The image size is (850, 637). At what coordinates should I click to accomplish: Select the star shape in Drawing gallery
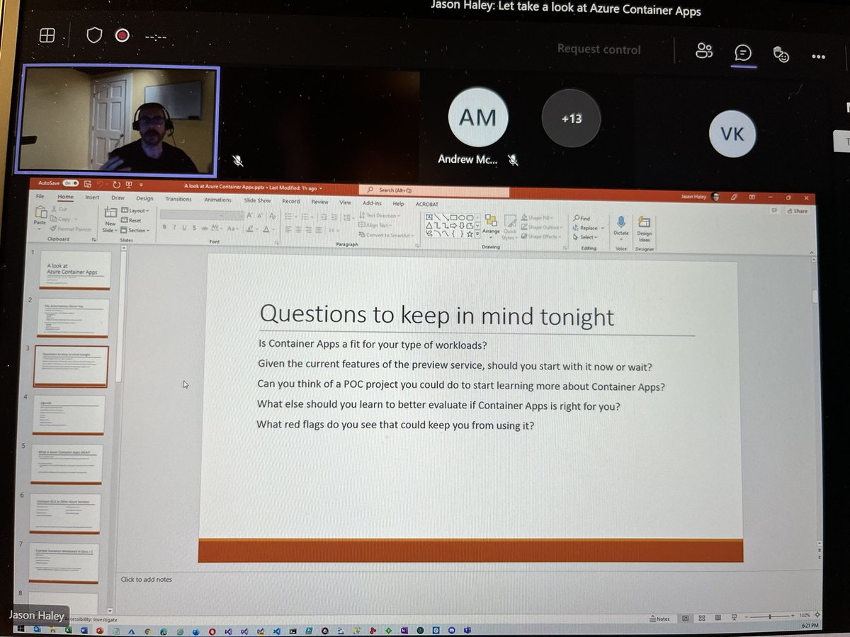coord(470,234)
